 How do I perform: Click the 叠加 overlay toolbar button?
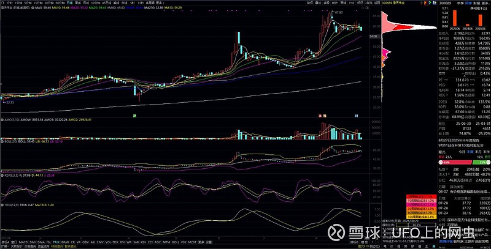[x=318, y=2]
